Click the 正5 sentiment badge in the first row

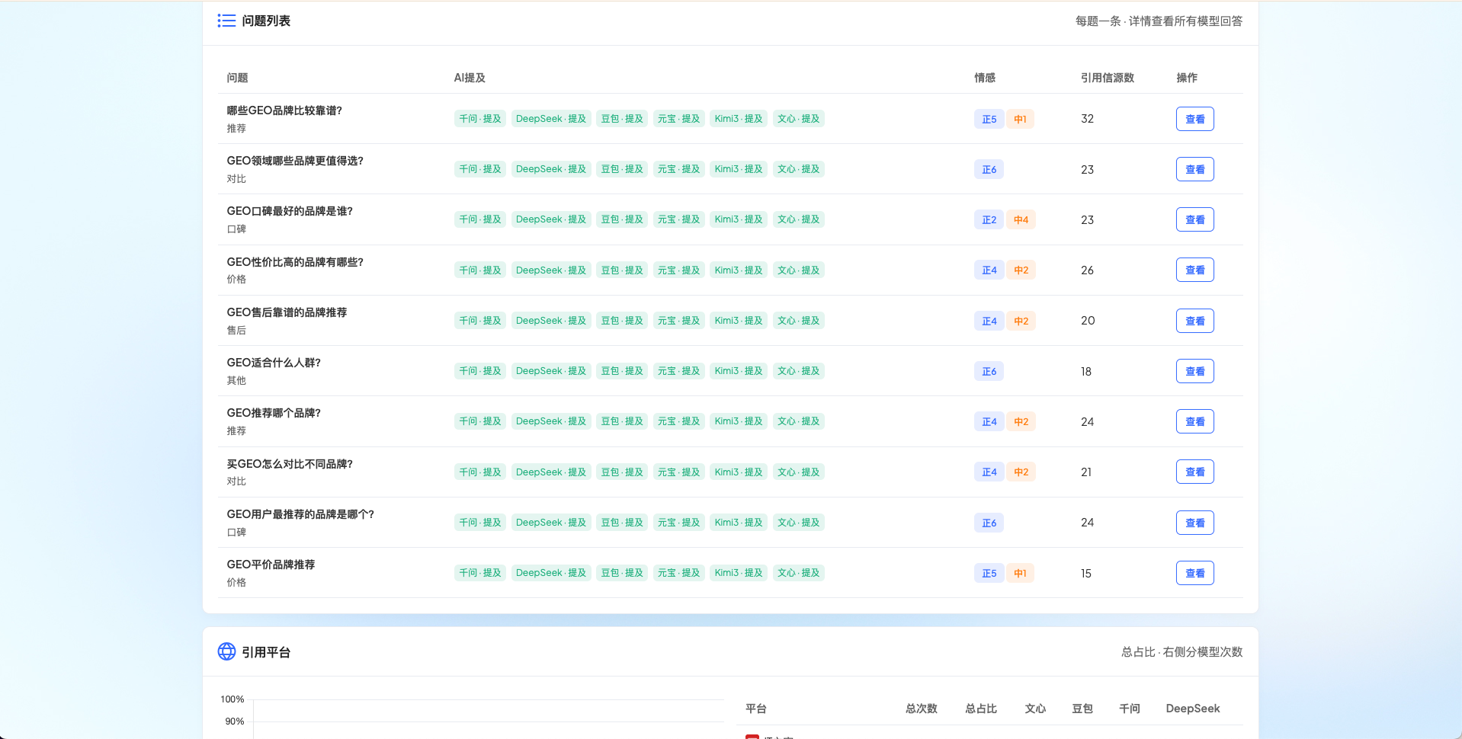989,119
